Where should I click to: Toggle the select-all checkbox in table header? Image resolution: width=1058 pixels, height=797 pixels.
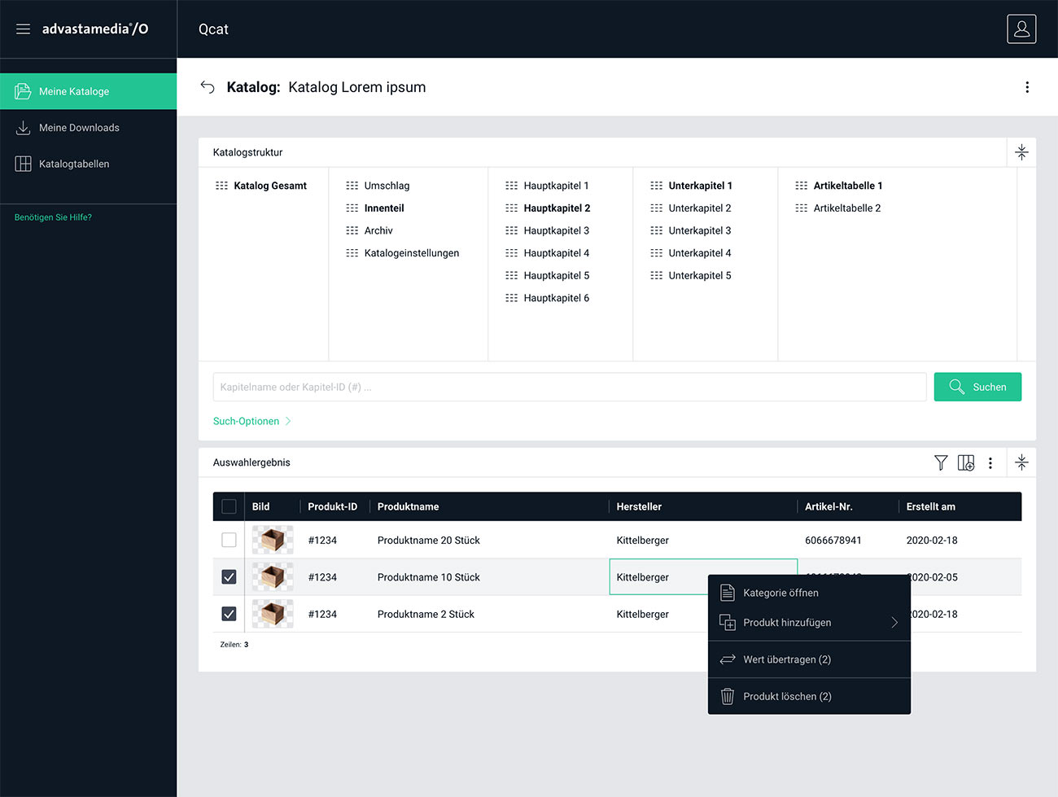(x=229, y=506)
